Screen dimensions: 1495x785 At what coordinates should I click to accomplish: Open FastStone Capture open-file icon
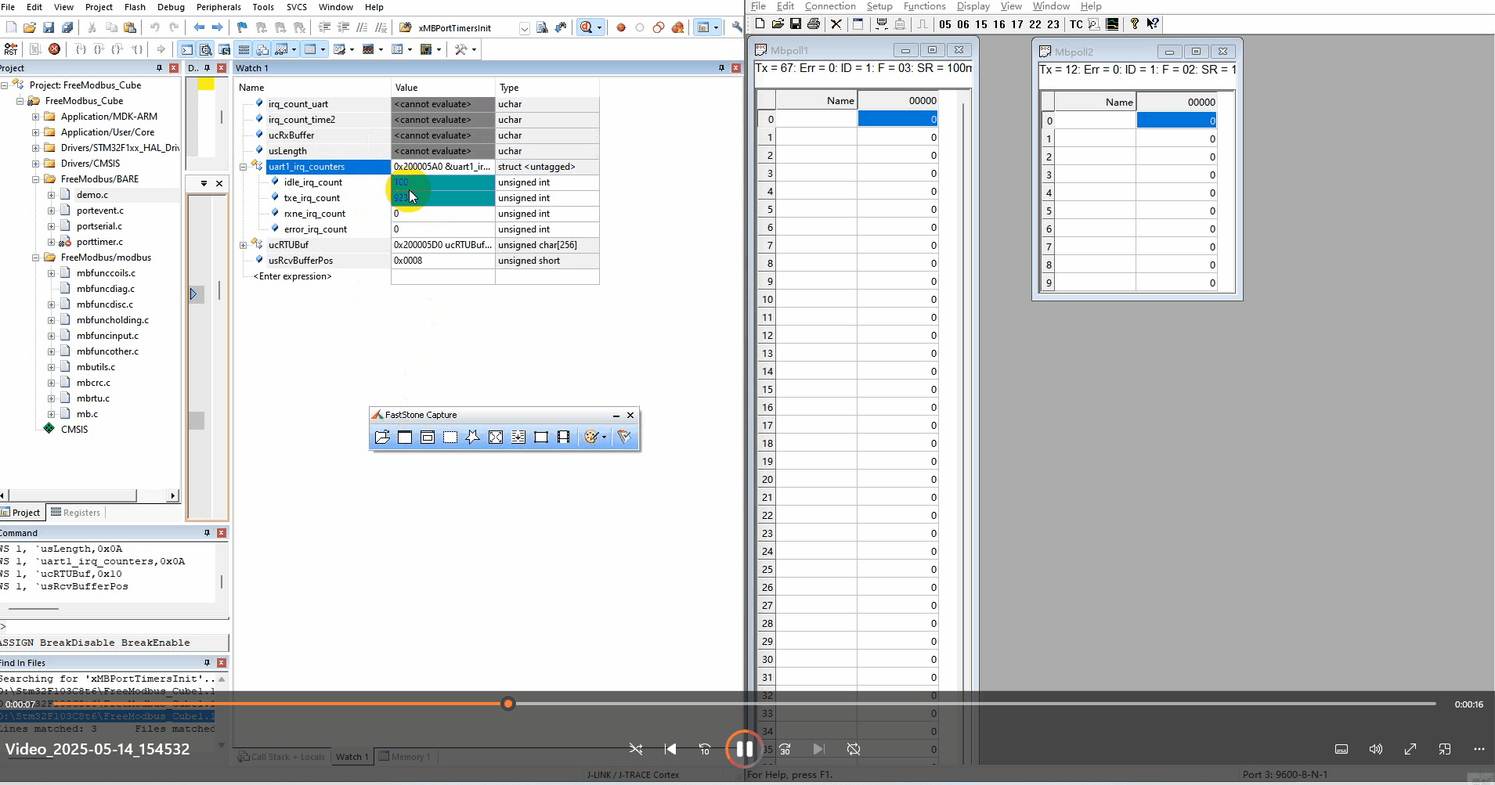click(x=382, y=438)
